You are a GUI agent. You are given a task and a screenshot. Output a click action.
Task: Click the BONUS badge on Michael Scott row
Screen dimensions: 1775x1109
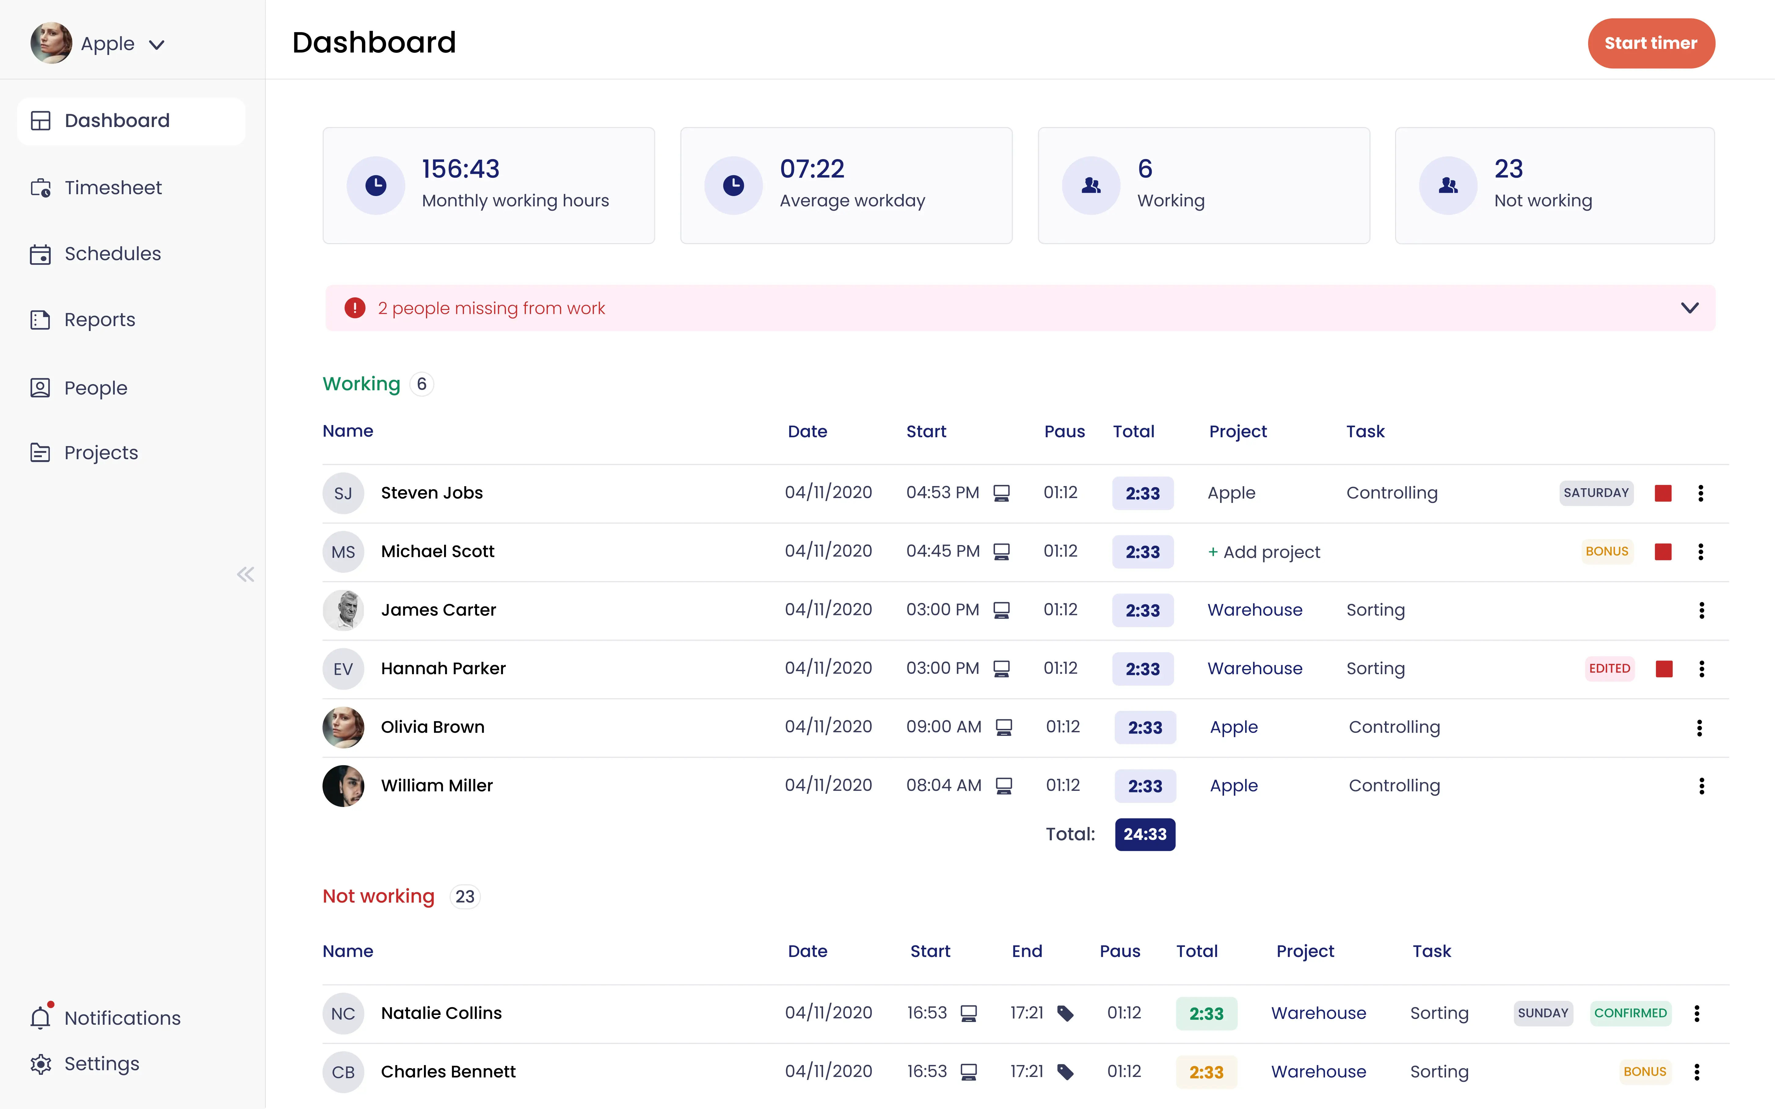click(1607, 551)
